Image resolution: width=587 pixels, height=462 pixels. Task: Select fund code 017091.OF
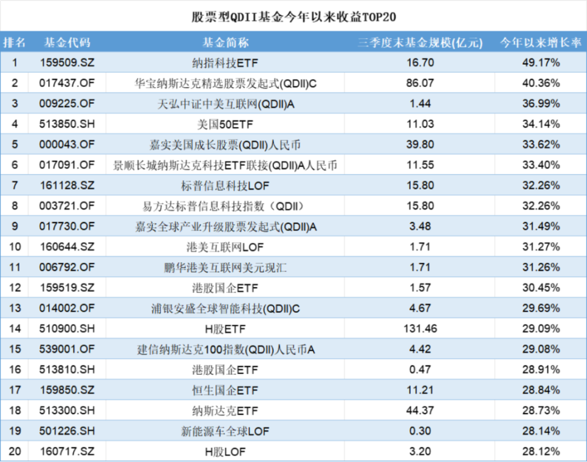pos(67,165)
